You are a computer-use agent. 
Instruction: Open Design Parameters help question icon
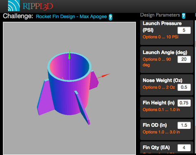pyautogui.click(x=184, y=16)
